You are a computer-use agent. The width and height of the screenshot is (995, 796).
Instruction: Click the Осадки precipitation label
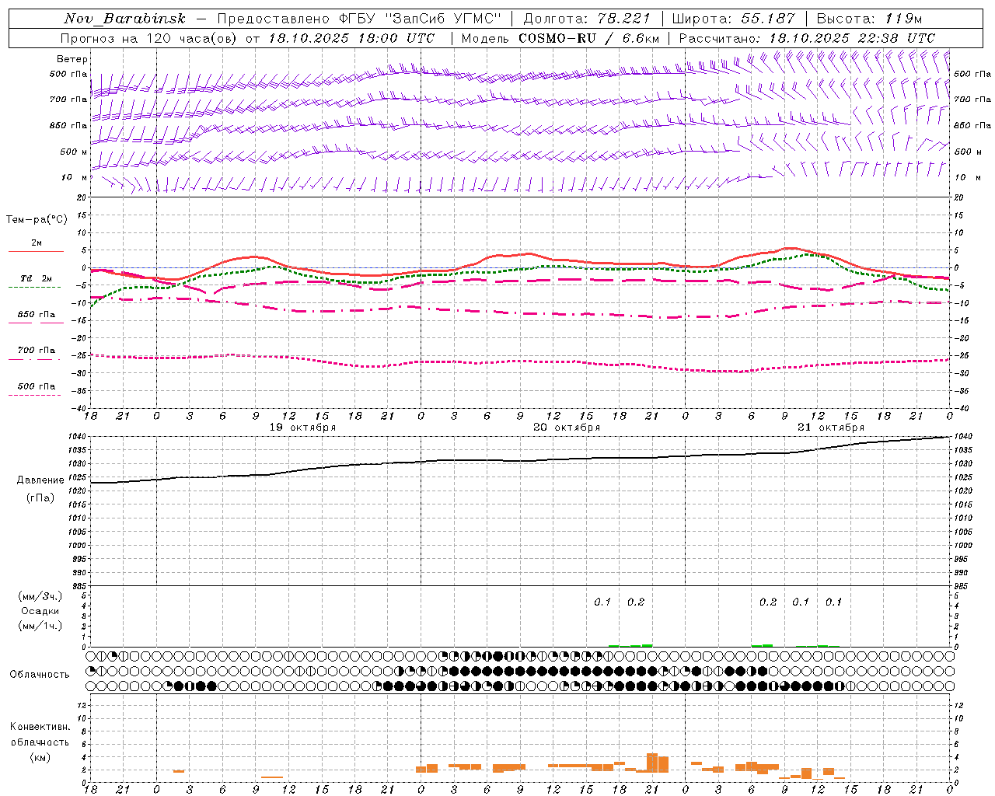40,611
